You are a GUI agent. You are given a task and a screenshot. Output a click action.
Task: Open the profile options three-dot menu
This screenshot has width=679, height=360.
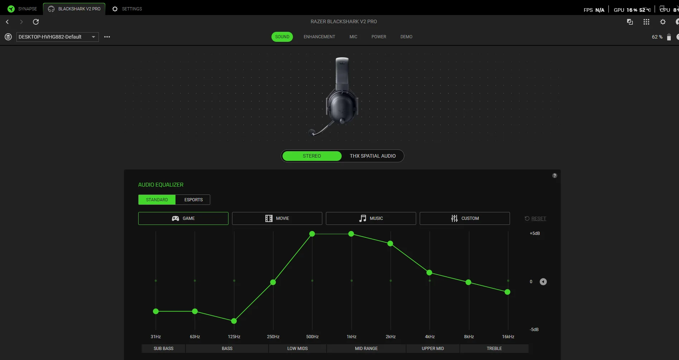pyautogui.click(x=107, y=37)
